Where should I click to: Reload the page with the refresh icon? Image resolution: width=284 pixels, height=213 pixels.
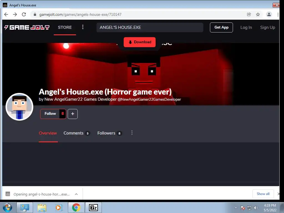pos(24,14)
